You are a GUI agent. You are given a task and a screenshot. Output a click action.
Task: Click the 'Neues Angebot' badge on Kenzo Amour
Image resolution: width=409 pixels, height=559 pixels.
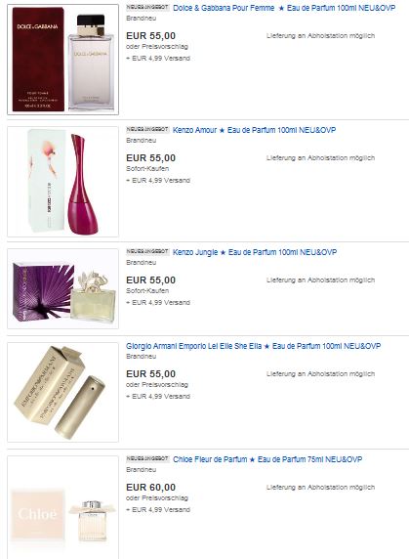[x=147, y=129]
